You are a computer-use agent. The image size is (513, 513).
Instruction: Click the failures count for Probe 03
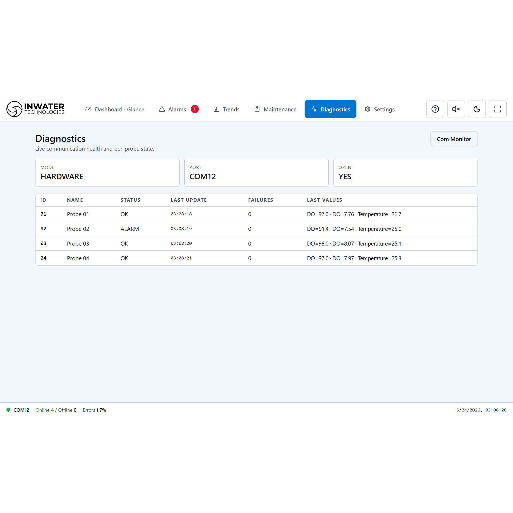tap(250, 244)
